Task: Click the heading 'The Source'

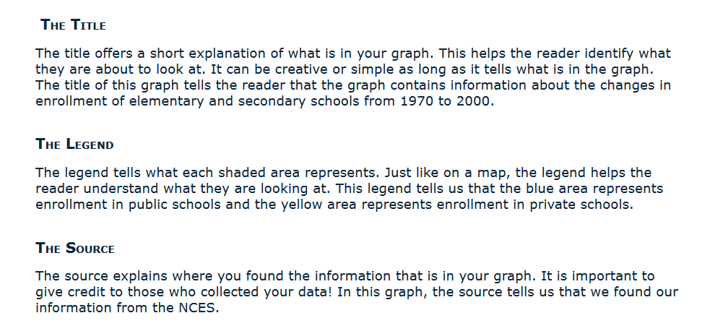Action: pyautogui.click(x=75, y=249)
